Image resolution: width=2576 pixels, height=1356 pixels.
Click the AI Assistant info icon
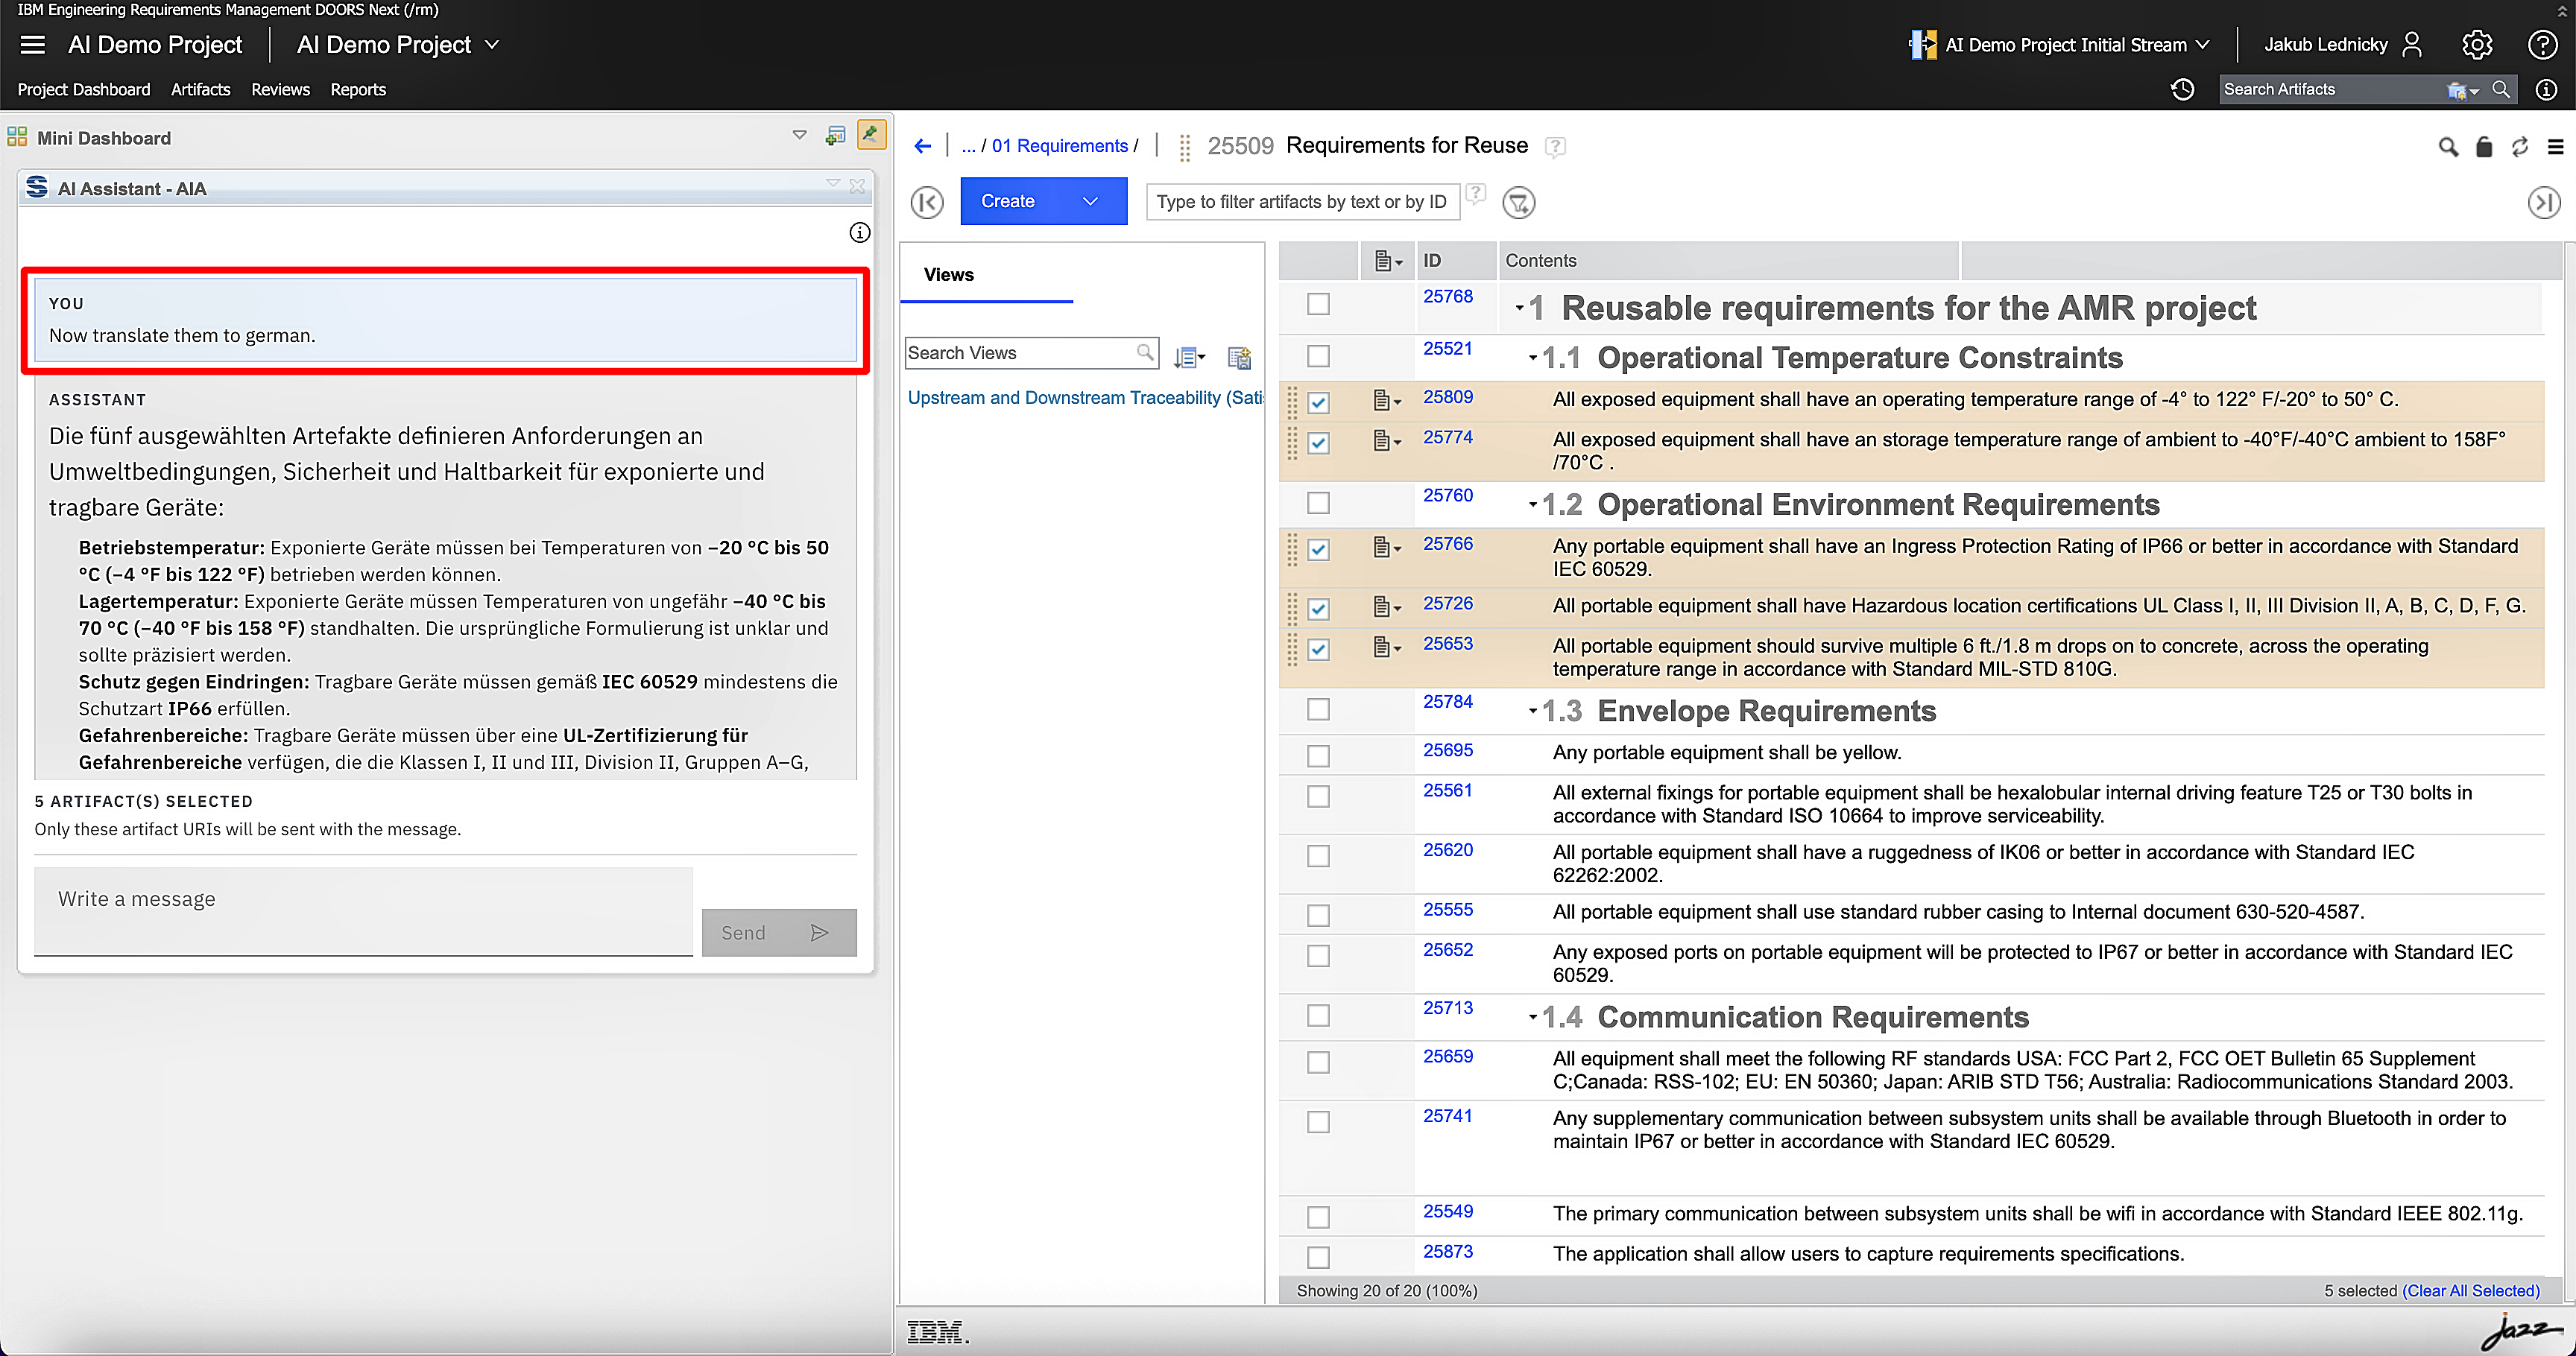(859, 232)
